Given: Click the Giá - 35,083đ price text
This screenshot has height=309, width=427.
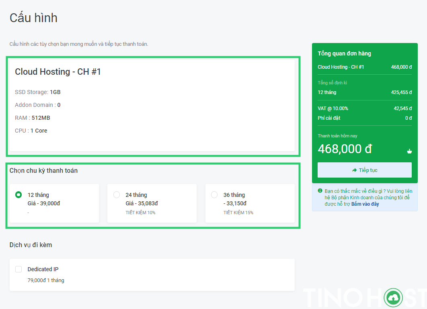Looking at the screenshot, I should click(142, 203).
